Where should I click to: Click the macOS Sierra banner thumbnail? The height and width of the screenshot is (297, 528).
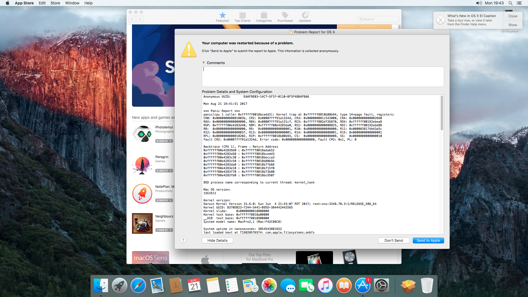click(x=150, y=257)
